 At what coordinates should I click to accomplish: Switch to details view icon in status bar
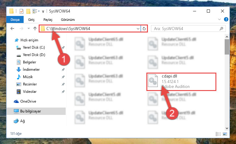pyautogui.click(x=218, y=134)
